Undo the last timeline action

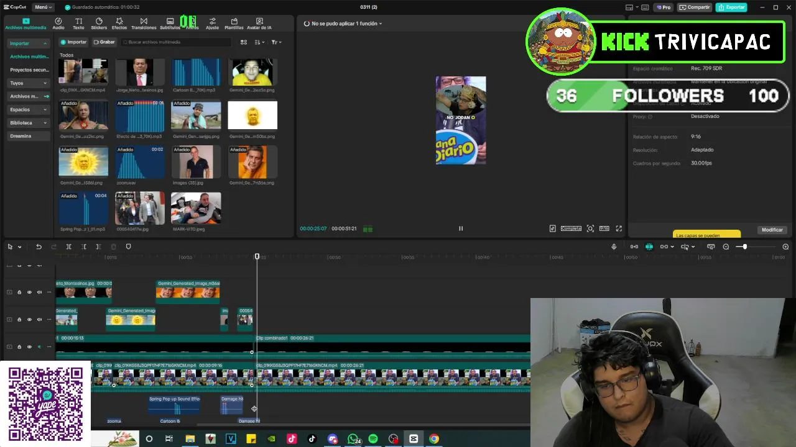(39, 246)
